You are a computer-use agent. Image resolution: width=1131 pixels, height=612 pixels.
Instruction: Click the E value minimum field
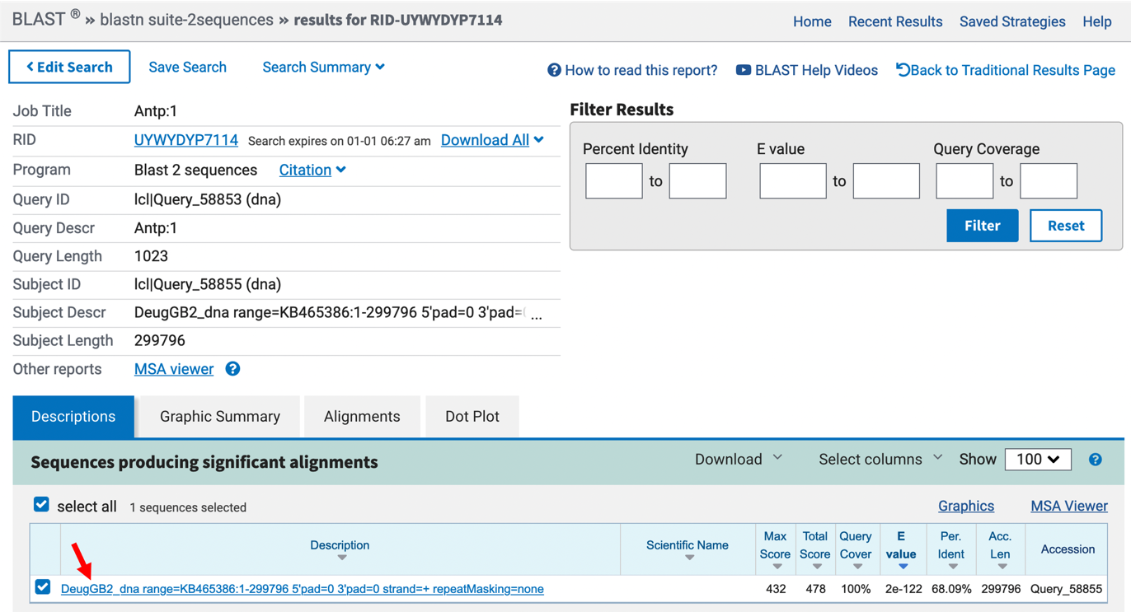point(793,181)
